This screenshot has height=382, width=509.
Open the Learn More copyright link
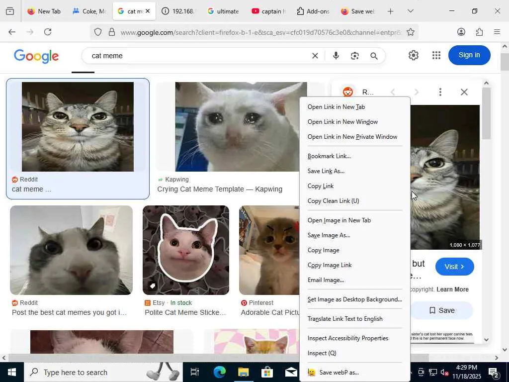pyautogui.click(x=452, y=289)
